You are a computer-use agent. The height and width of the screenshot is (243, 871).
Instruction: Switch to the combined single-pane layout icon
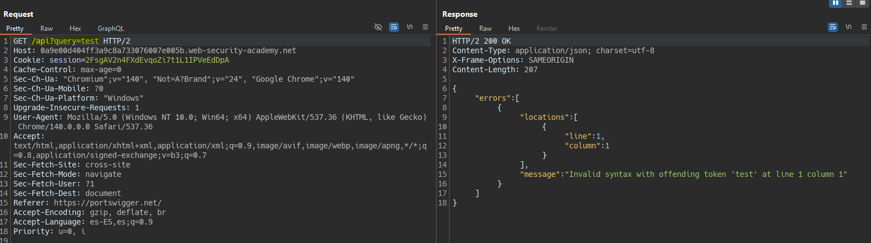pyautogui.click(x=863, y=3)
